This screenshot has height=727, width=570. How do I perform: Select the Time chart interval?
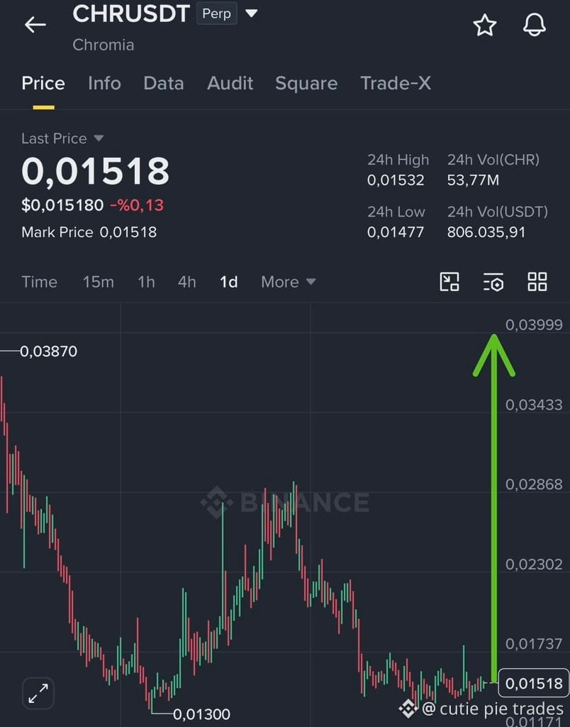click(x=40, y=281)
